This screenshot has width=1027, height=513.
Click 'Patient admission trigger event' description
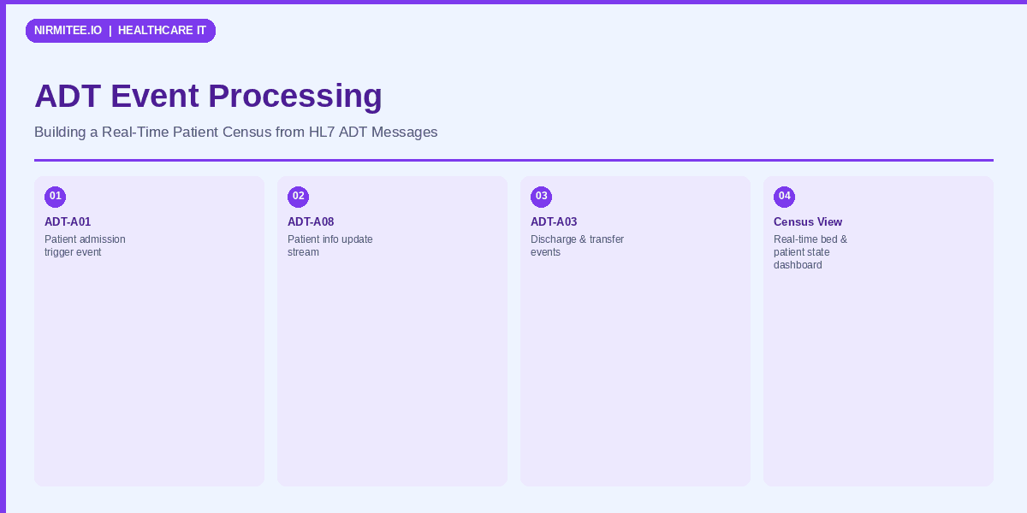[85, 245]
